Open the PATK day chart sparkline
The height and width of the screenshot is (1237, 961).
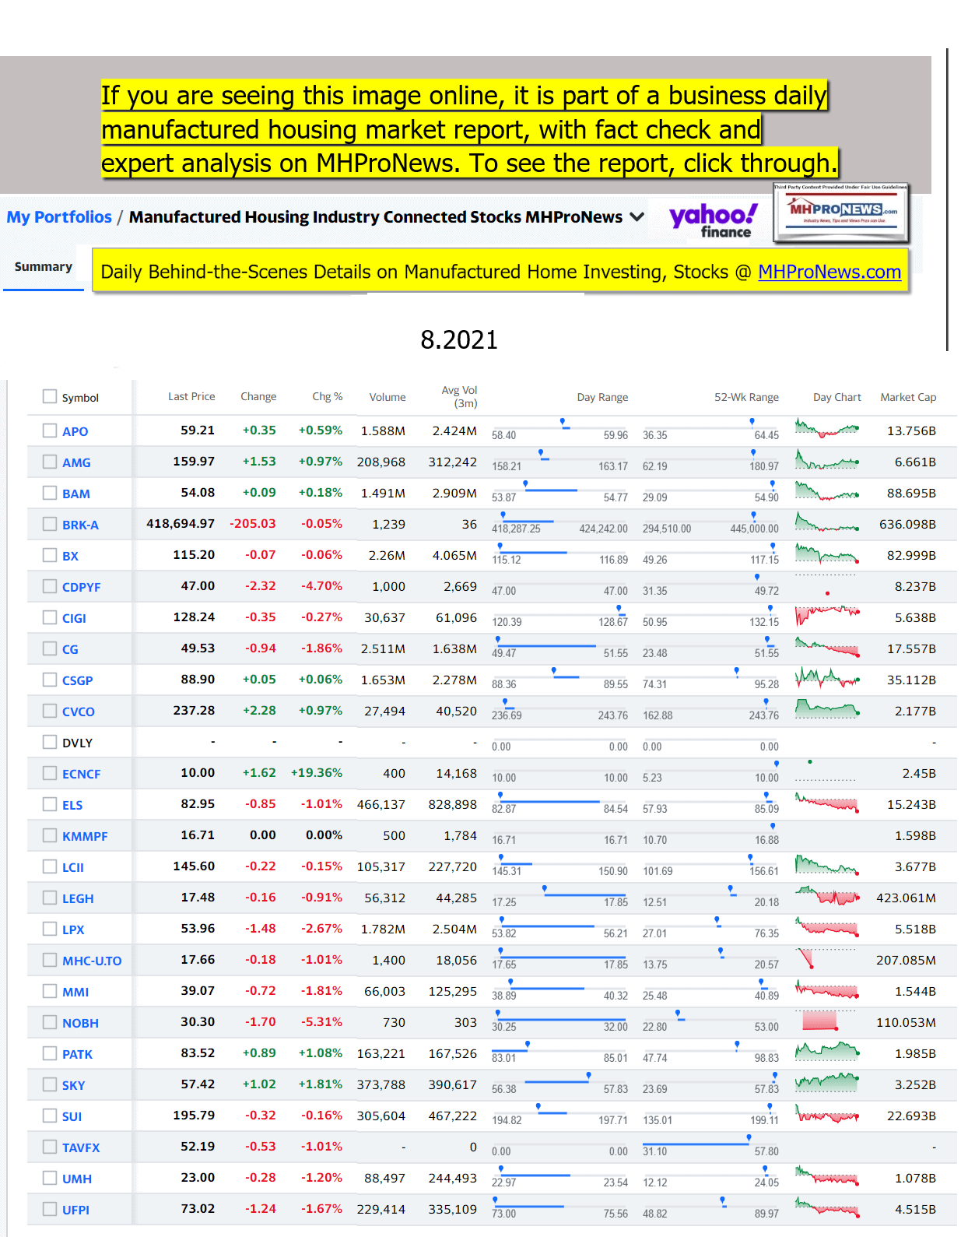tap(826, 1052)
